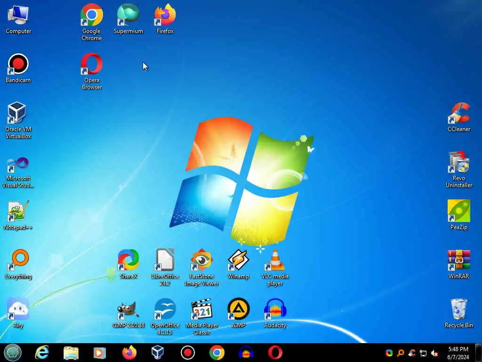Image resolution: width=482 pixels, height=362 pixels.
Task: Select the Revo Uninstaller shortcut
Action: tap(458, 169)
